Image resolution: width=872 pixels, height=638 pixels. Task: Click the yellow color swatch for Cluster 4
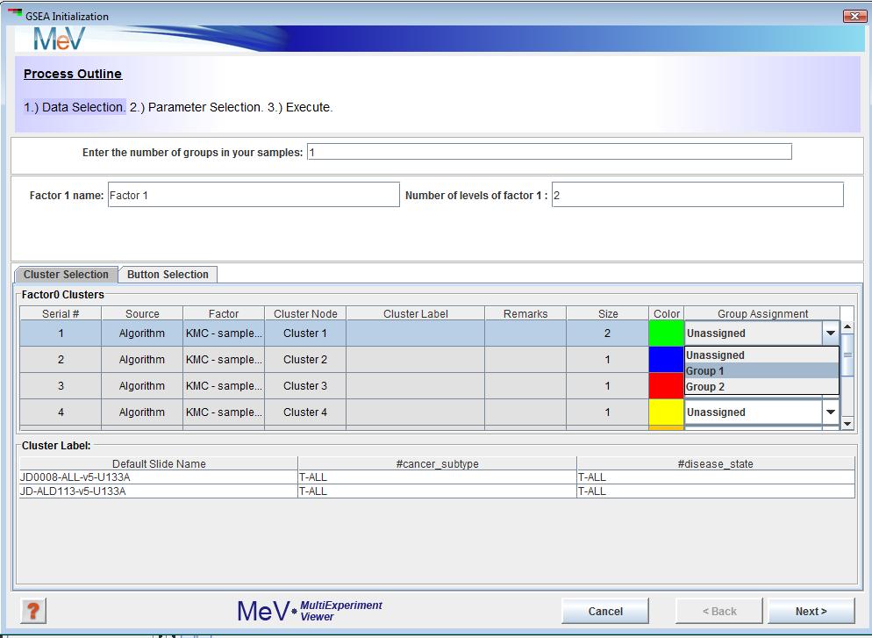[x=667, y=412]
